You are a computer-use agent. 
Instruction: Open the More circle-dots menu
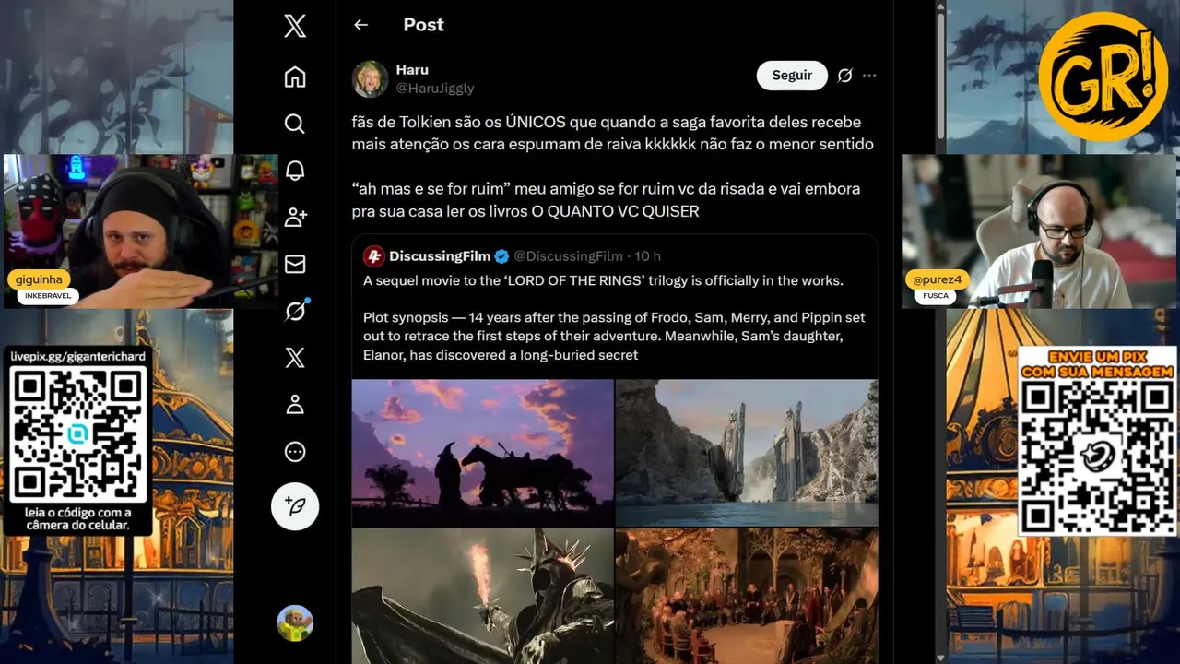pyautogui.click(x=295, y=452)
